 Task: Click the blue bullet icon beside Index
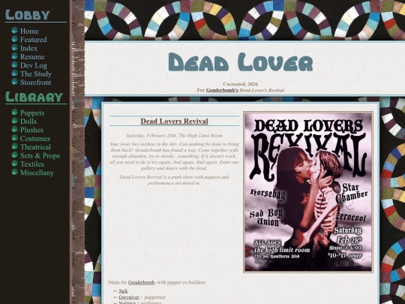[x=15, y=47]
